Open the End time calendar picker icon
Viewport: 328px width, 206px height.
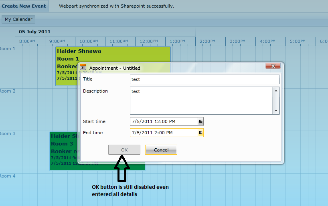(x=200, y=133)
